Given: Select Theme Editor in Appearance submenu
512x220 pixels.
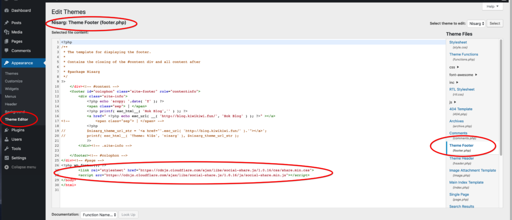Looking at the screenshot, I should tap(16, 119).
